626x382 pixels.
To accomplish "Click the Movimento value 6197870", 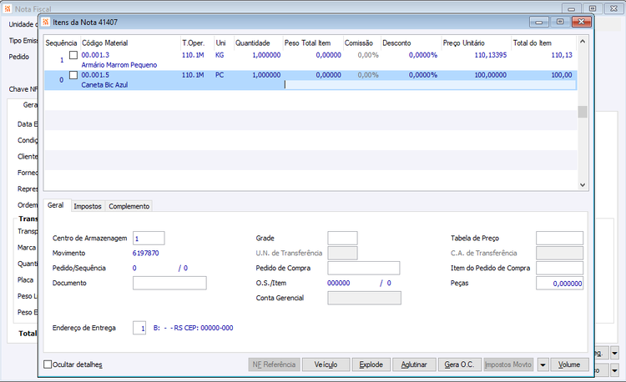I will 146,254.
